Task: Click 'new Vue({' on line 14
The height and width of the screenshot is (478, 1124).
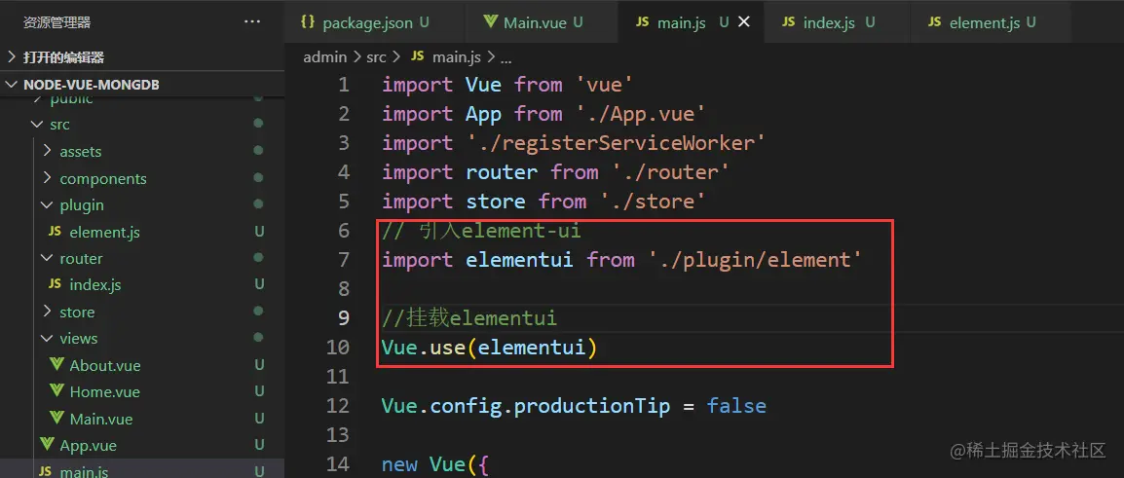Action: 435,464
